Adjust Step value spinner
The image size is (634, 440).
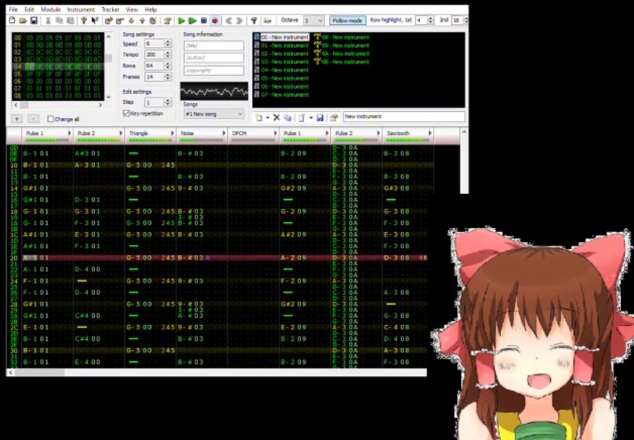click(168, 102)
